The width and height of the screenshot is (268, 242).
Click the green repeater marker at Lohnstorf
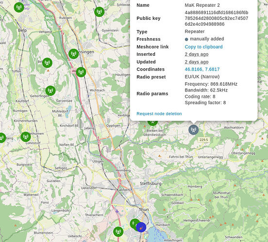(26, 136)
